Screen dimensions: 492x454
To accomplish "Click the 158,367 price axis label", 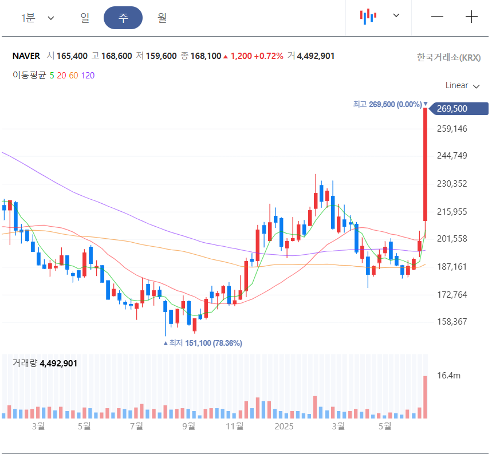I will pyautogui.click(x=452, y=321).
